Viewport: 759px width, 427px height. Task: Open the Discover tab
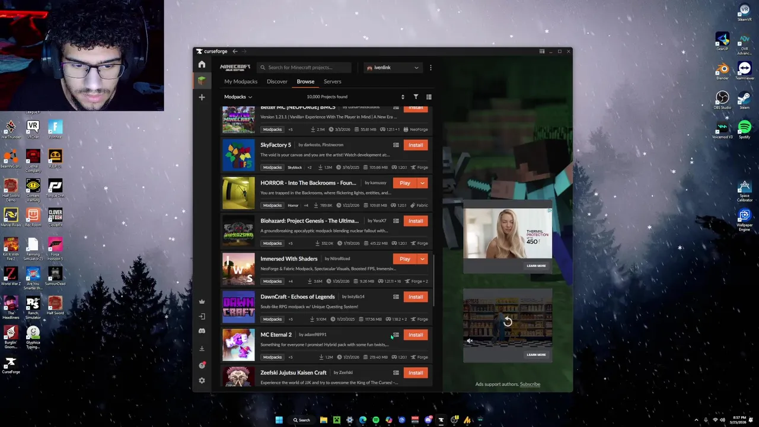(x=277, y=81)
